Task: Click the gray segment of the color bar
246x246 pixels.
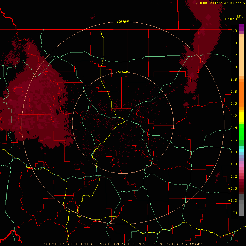Action: click(x=241, y=206)
